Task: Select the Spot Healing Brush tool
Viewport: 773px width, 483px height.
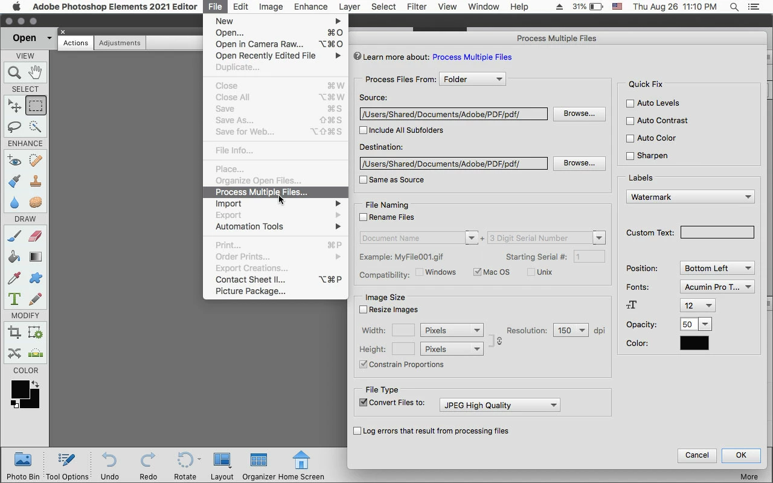Action: tap(36, 161)
